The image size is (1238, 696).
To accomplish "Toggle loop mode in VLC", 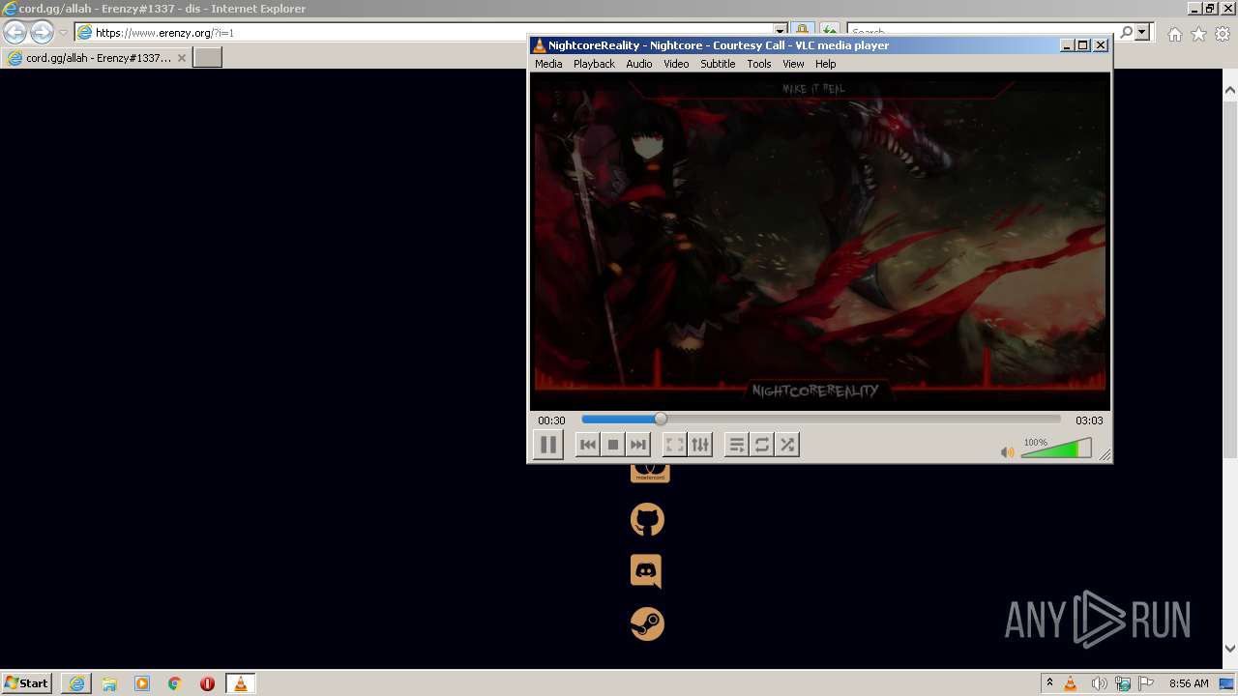I will pos(762,445).
